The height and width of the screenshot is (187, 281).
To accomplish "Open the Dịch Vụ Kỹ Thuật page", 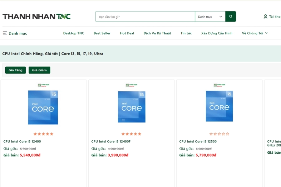I will (157, 33).
